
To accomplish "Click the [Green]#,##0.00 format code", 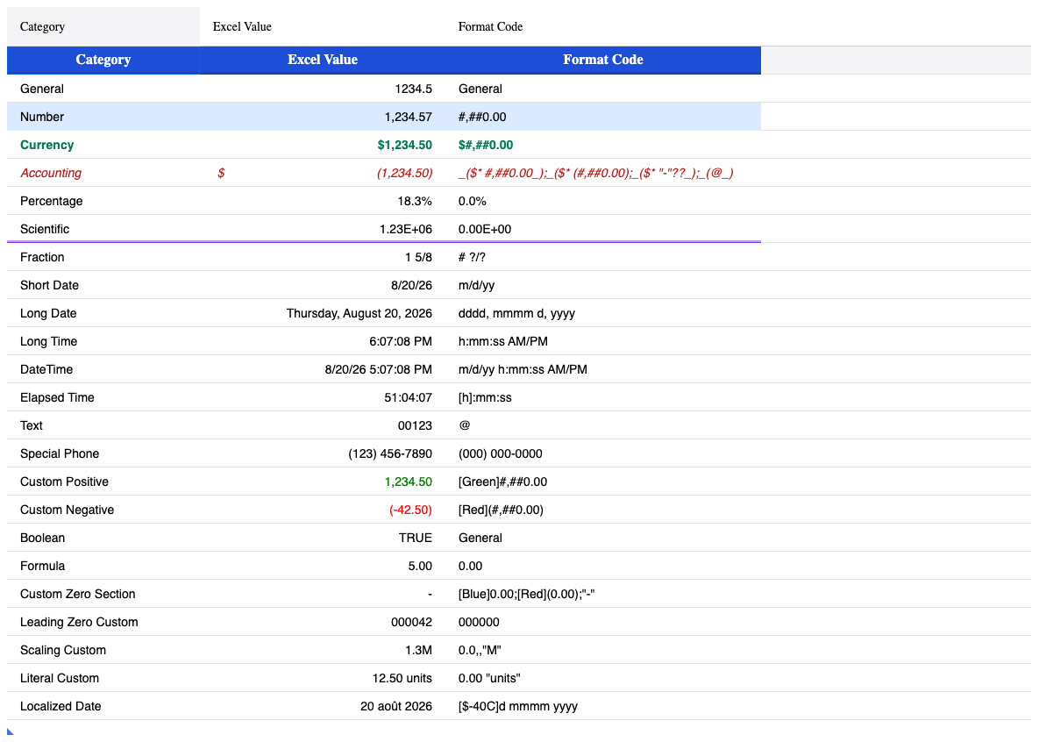I will [603, 482].
